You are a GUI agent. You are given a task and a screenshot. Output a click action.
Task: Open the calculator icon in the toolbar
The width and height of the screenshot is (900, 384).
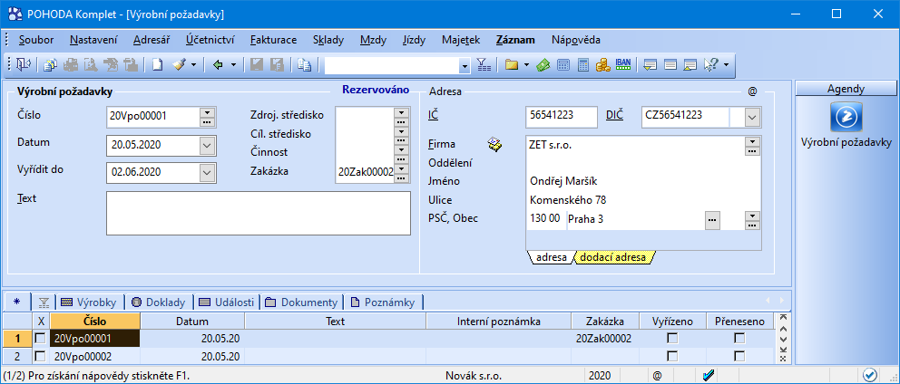point(583,64)
